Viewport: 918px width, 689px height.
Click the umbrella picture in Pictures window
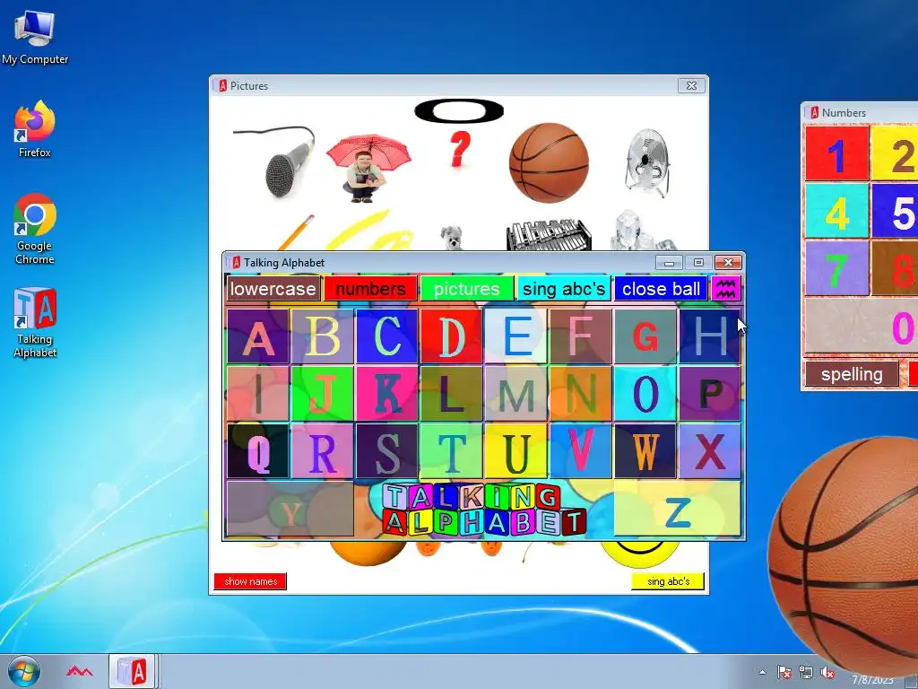click(x=367, y=168)
